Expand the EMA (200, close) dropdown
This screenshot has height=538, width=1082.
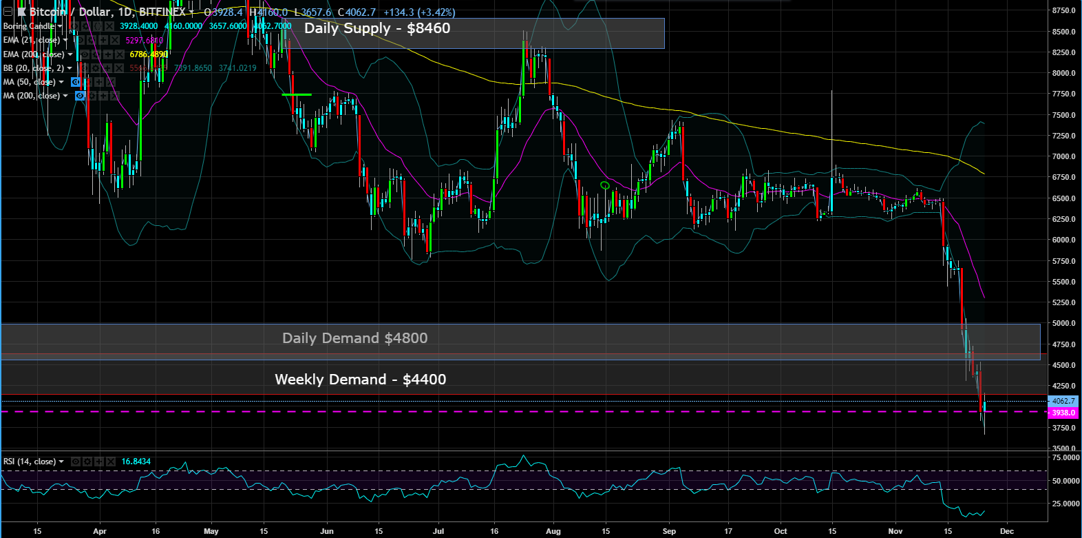click(70, 54)
